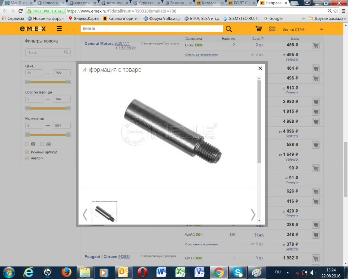Click the filter search magnifier icon
This screenshot has height=279, width=348.
(66, 52)
